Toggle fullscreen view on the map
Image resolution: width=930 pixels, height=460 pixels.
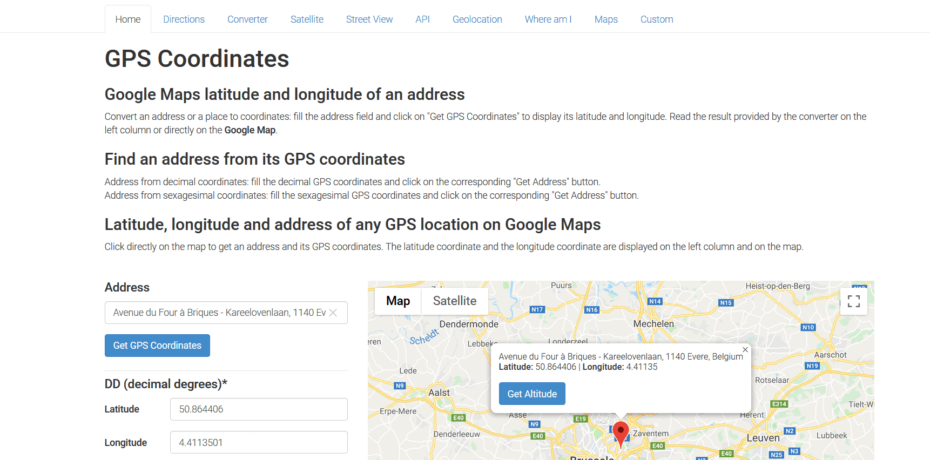(854, 301)
